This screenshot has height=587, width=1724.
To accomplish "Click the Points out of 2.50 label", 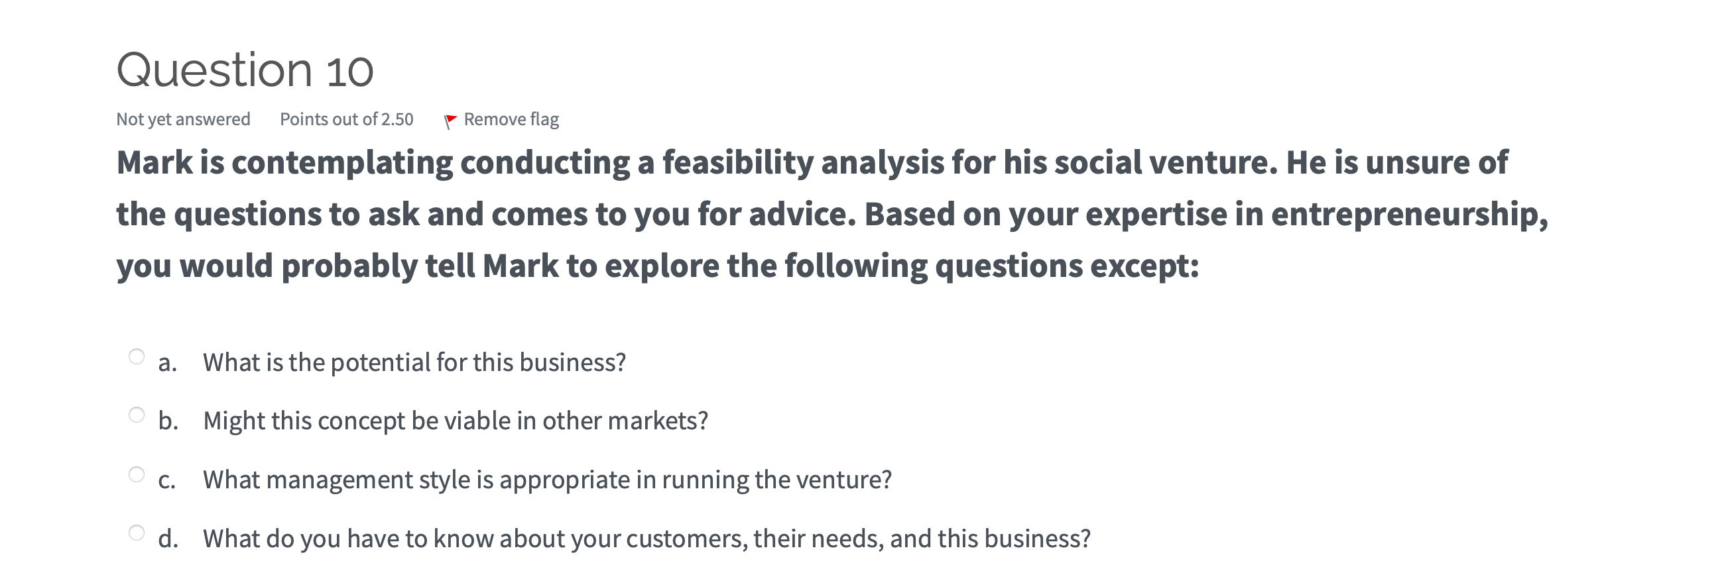I will (346, 119).
